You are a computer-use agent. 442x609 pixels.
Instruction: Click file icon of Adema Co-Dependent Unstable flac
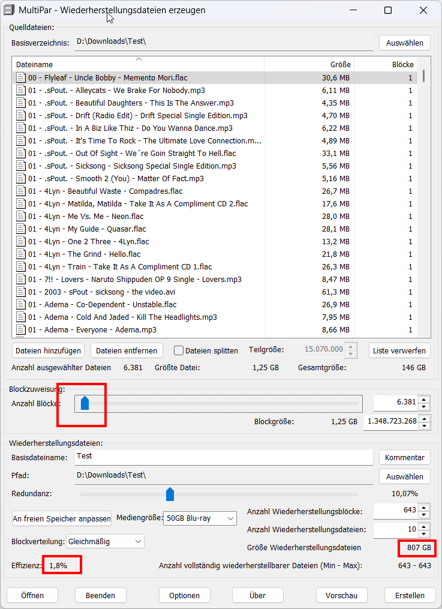pos(21,305)
